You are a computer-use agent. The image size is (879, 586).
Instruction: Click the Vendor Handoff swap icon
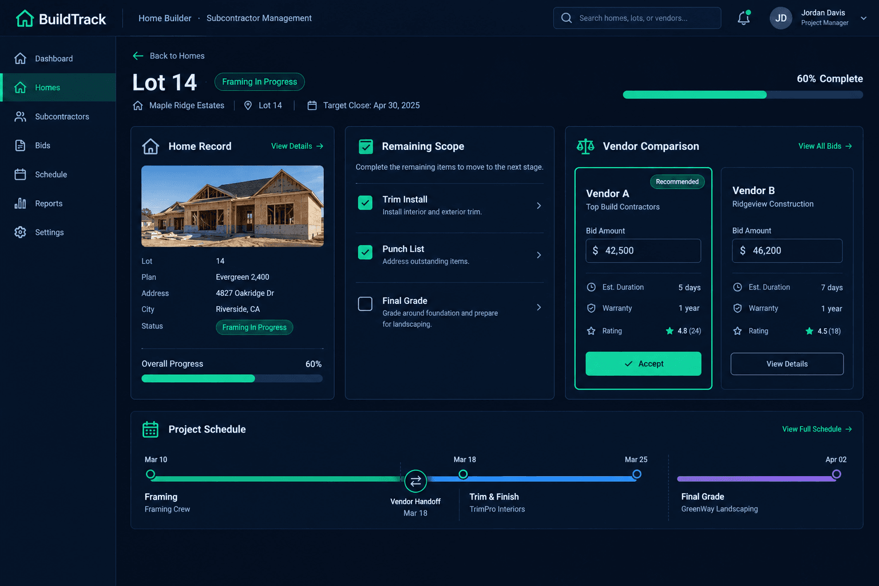[x=415, y=481]
